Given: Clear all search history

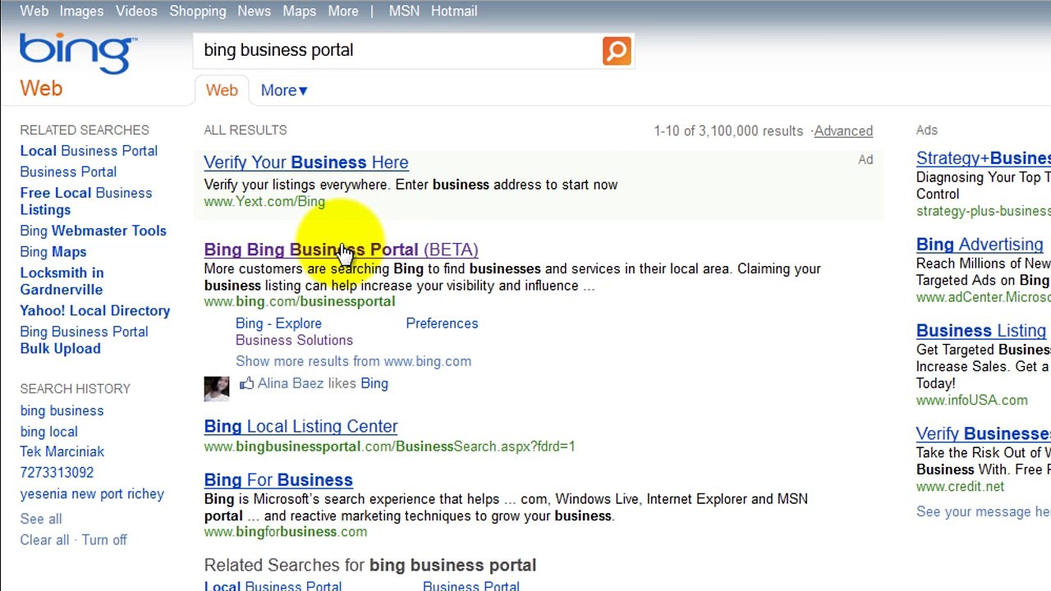Looking at the screenshot, I should tap(44, 540).
